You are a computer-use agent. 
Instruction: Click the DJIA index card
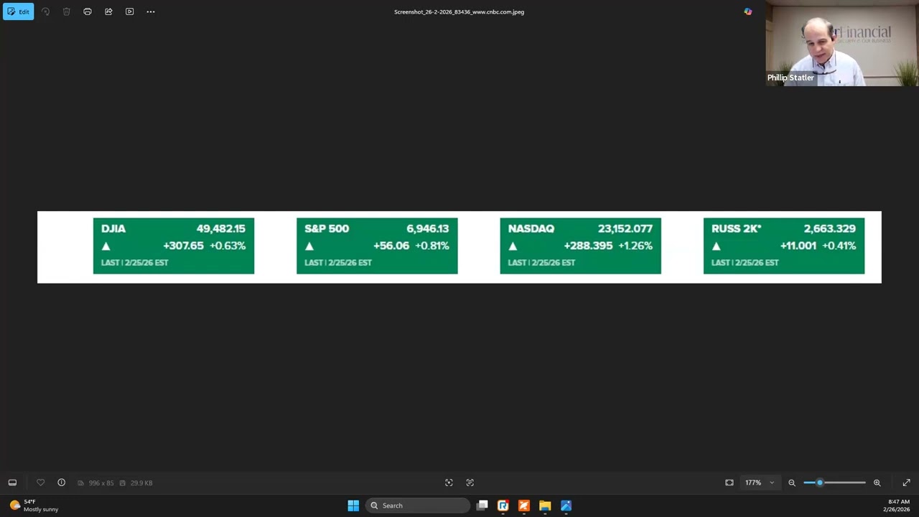174,246
